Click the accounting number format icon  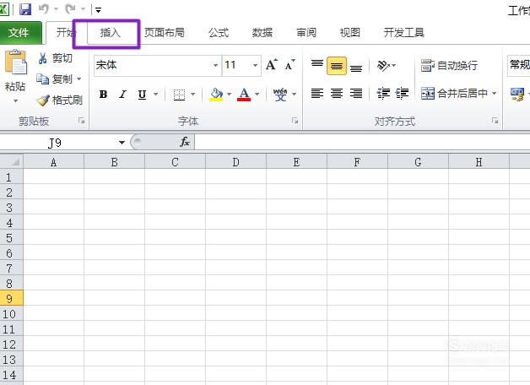click(x=517, y=94)
